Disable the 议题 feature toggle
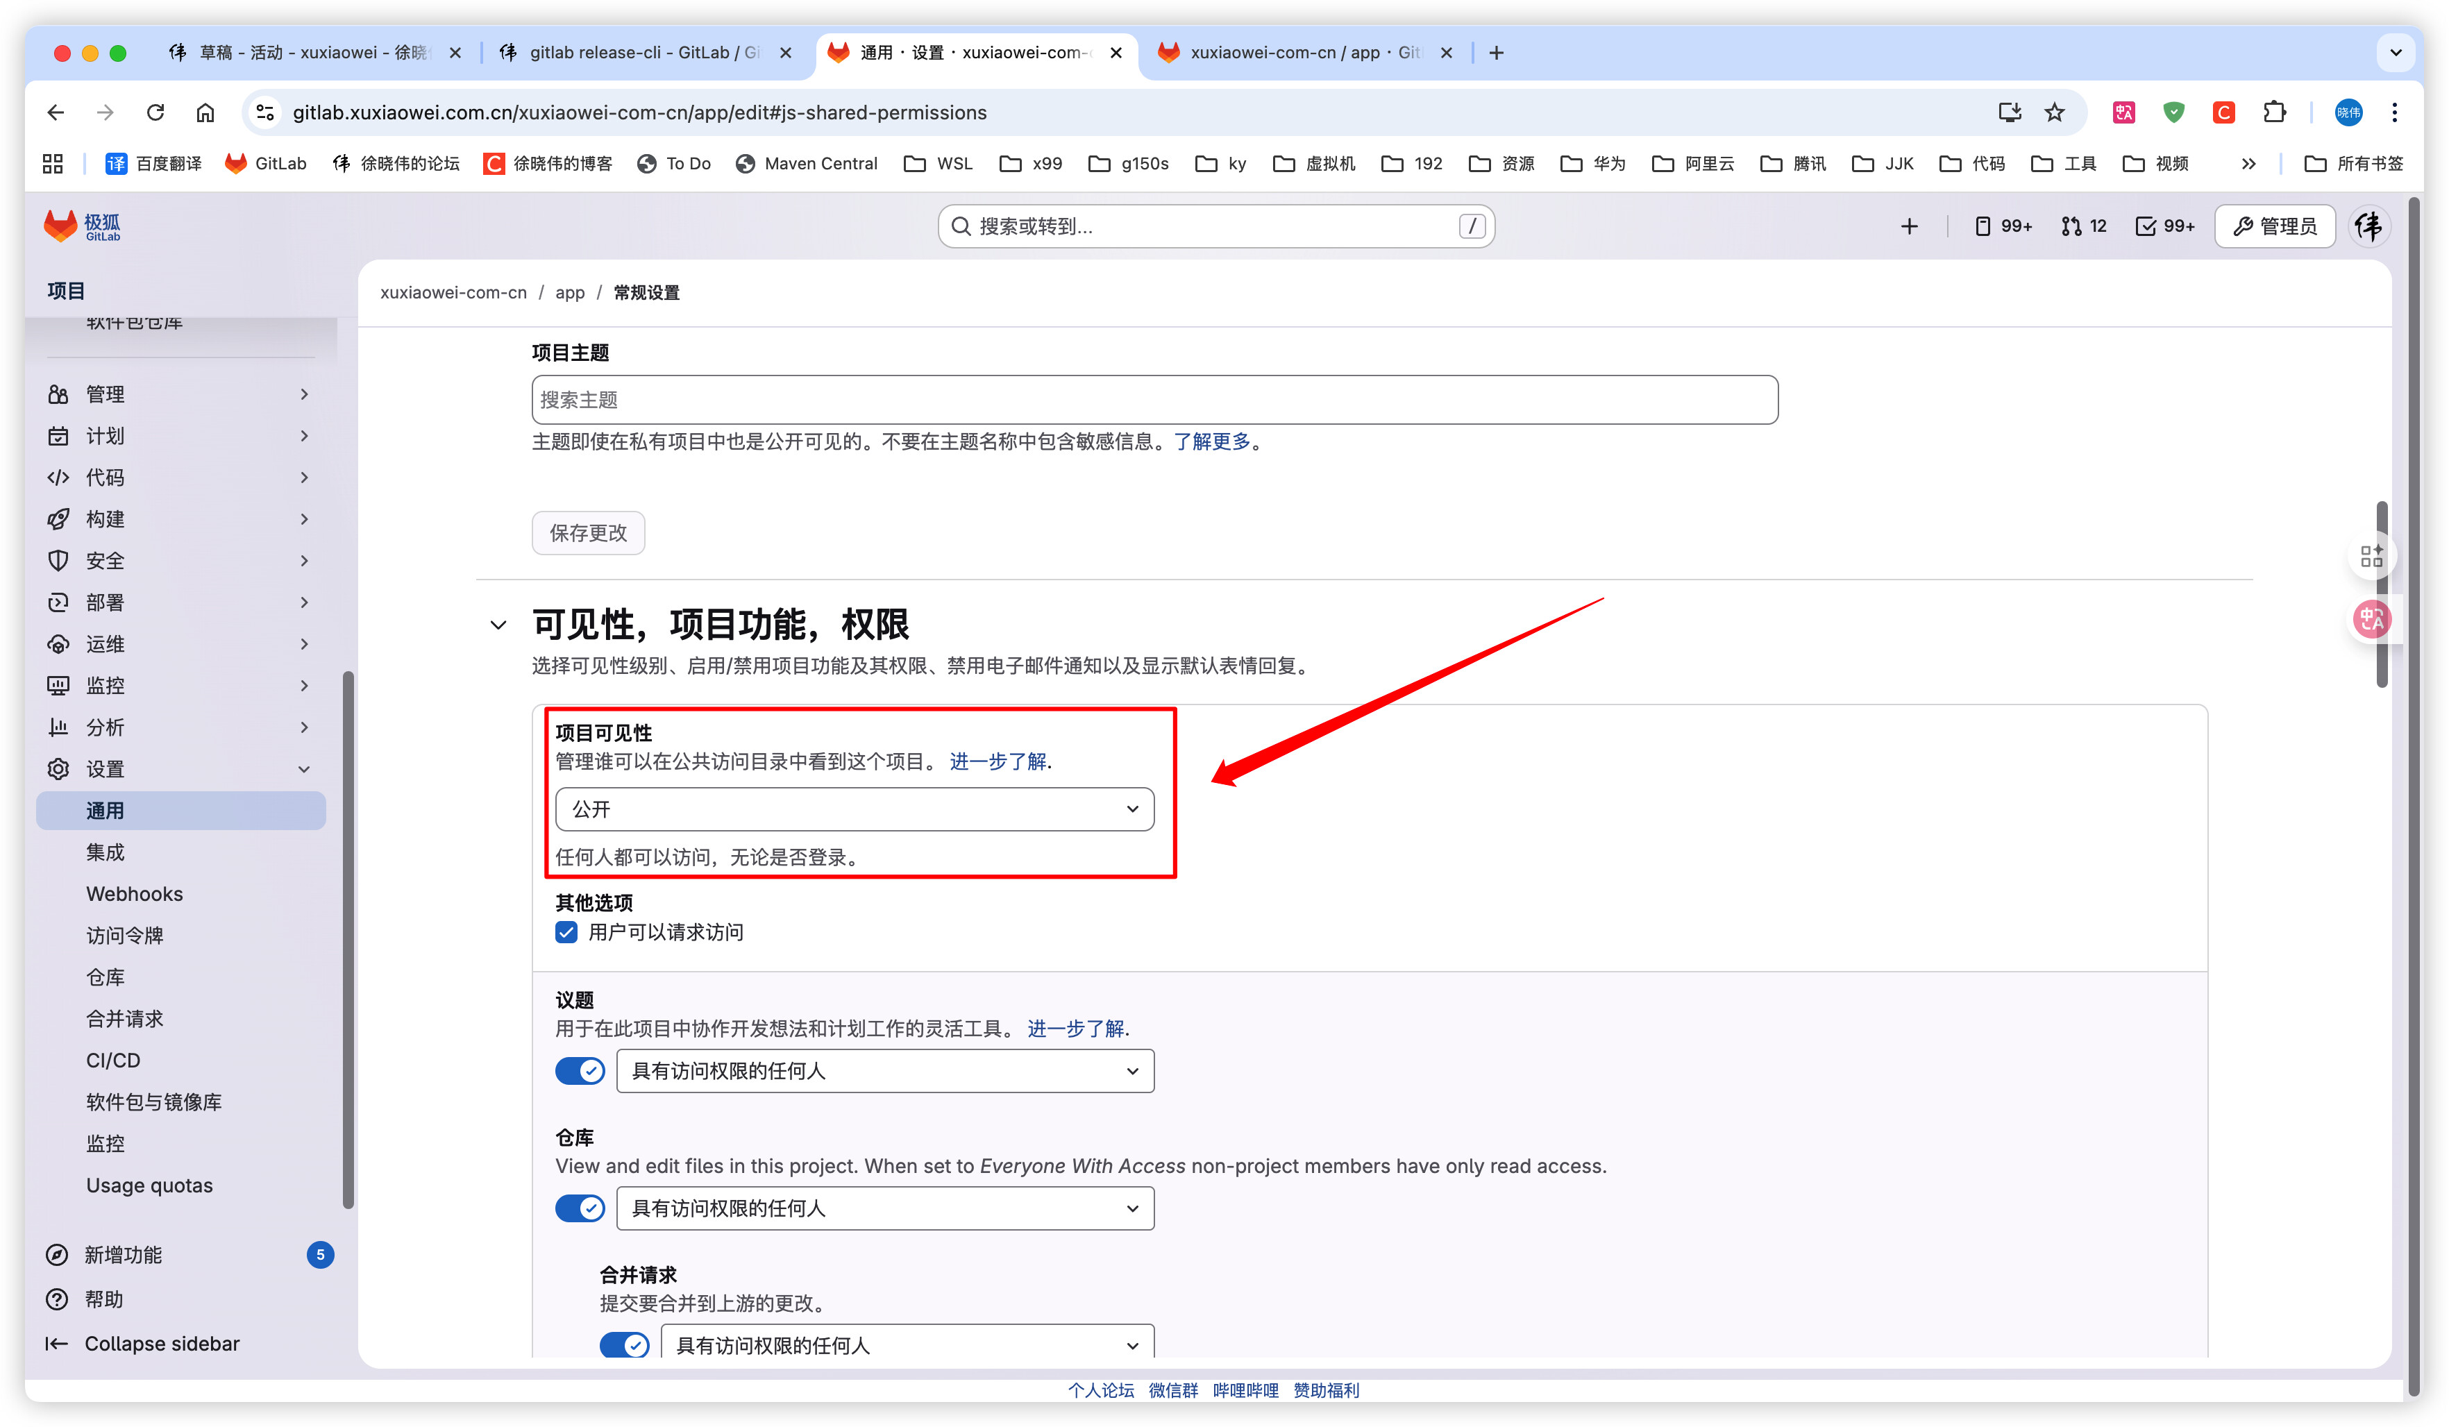The image size is (2449, 1427). (x=580, y=1072)
